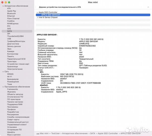Select Смарт-карты in the sidebar
Screen dimensions: 152x136
click(x=13, y=119)
